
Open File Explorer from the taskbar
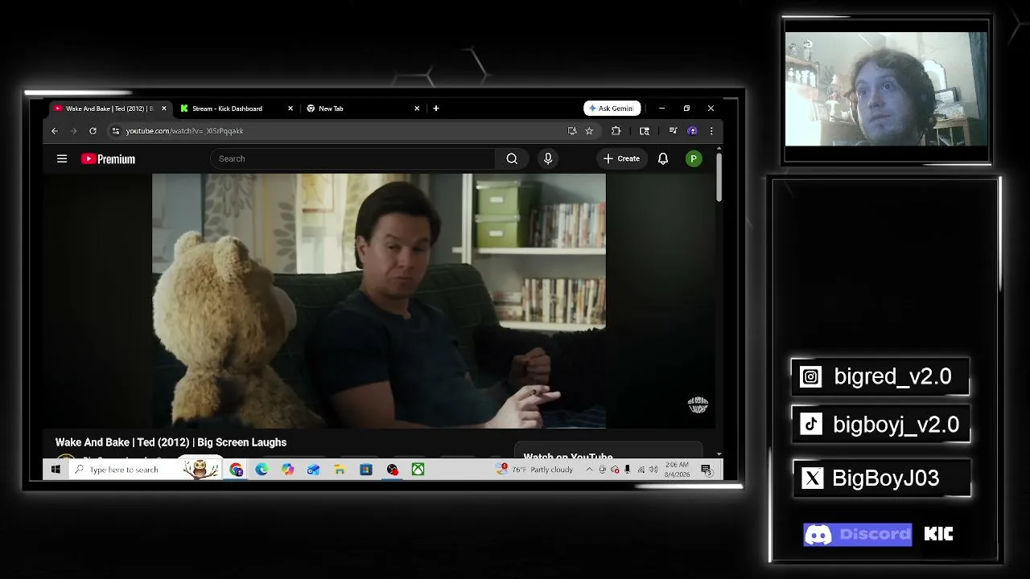click(340, 470)
